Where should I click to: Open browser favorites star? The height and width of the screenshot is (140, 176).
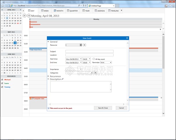(x=170, y=6)
